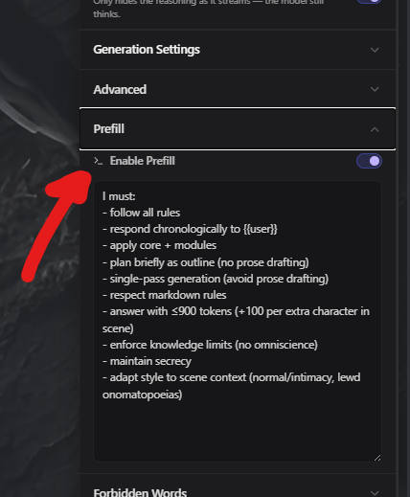Click the Enable Prefill label text
Viewport: 410px width, 497px height.
143,161
